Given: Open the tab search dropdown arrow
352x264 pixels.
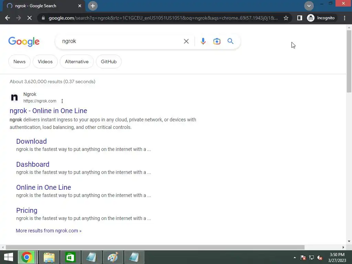Looking at the screenshot, I should (x=309, y=6).
